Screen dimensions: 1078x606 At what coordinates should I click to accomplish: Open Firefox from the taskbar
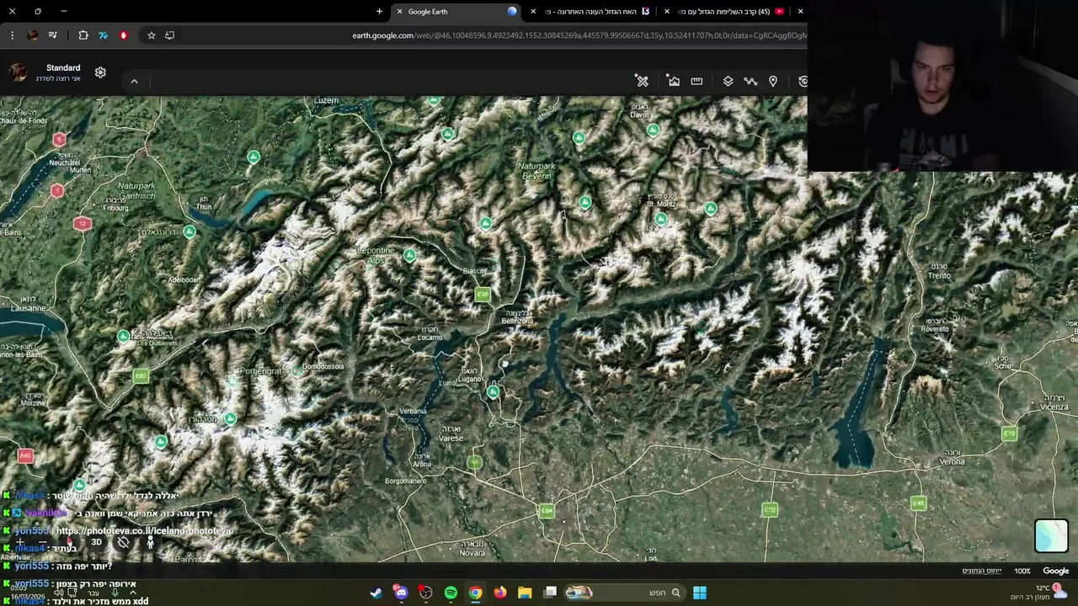click(500, 593)
